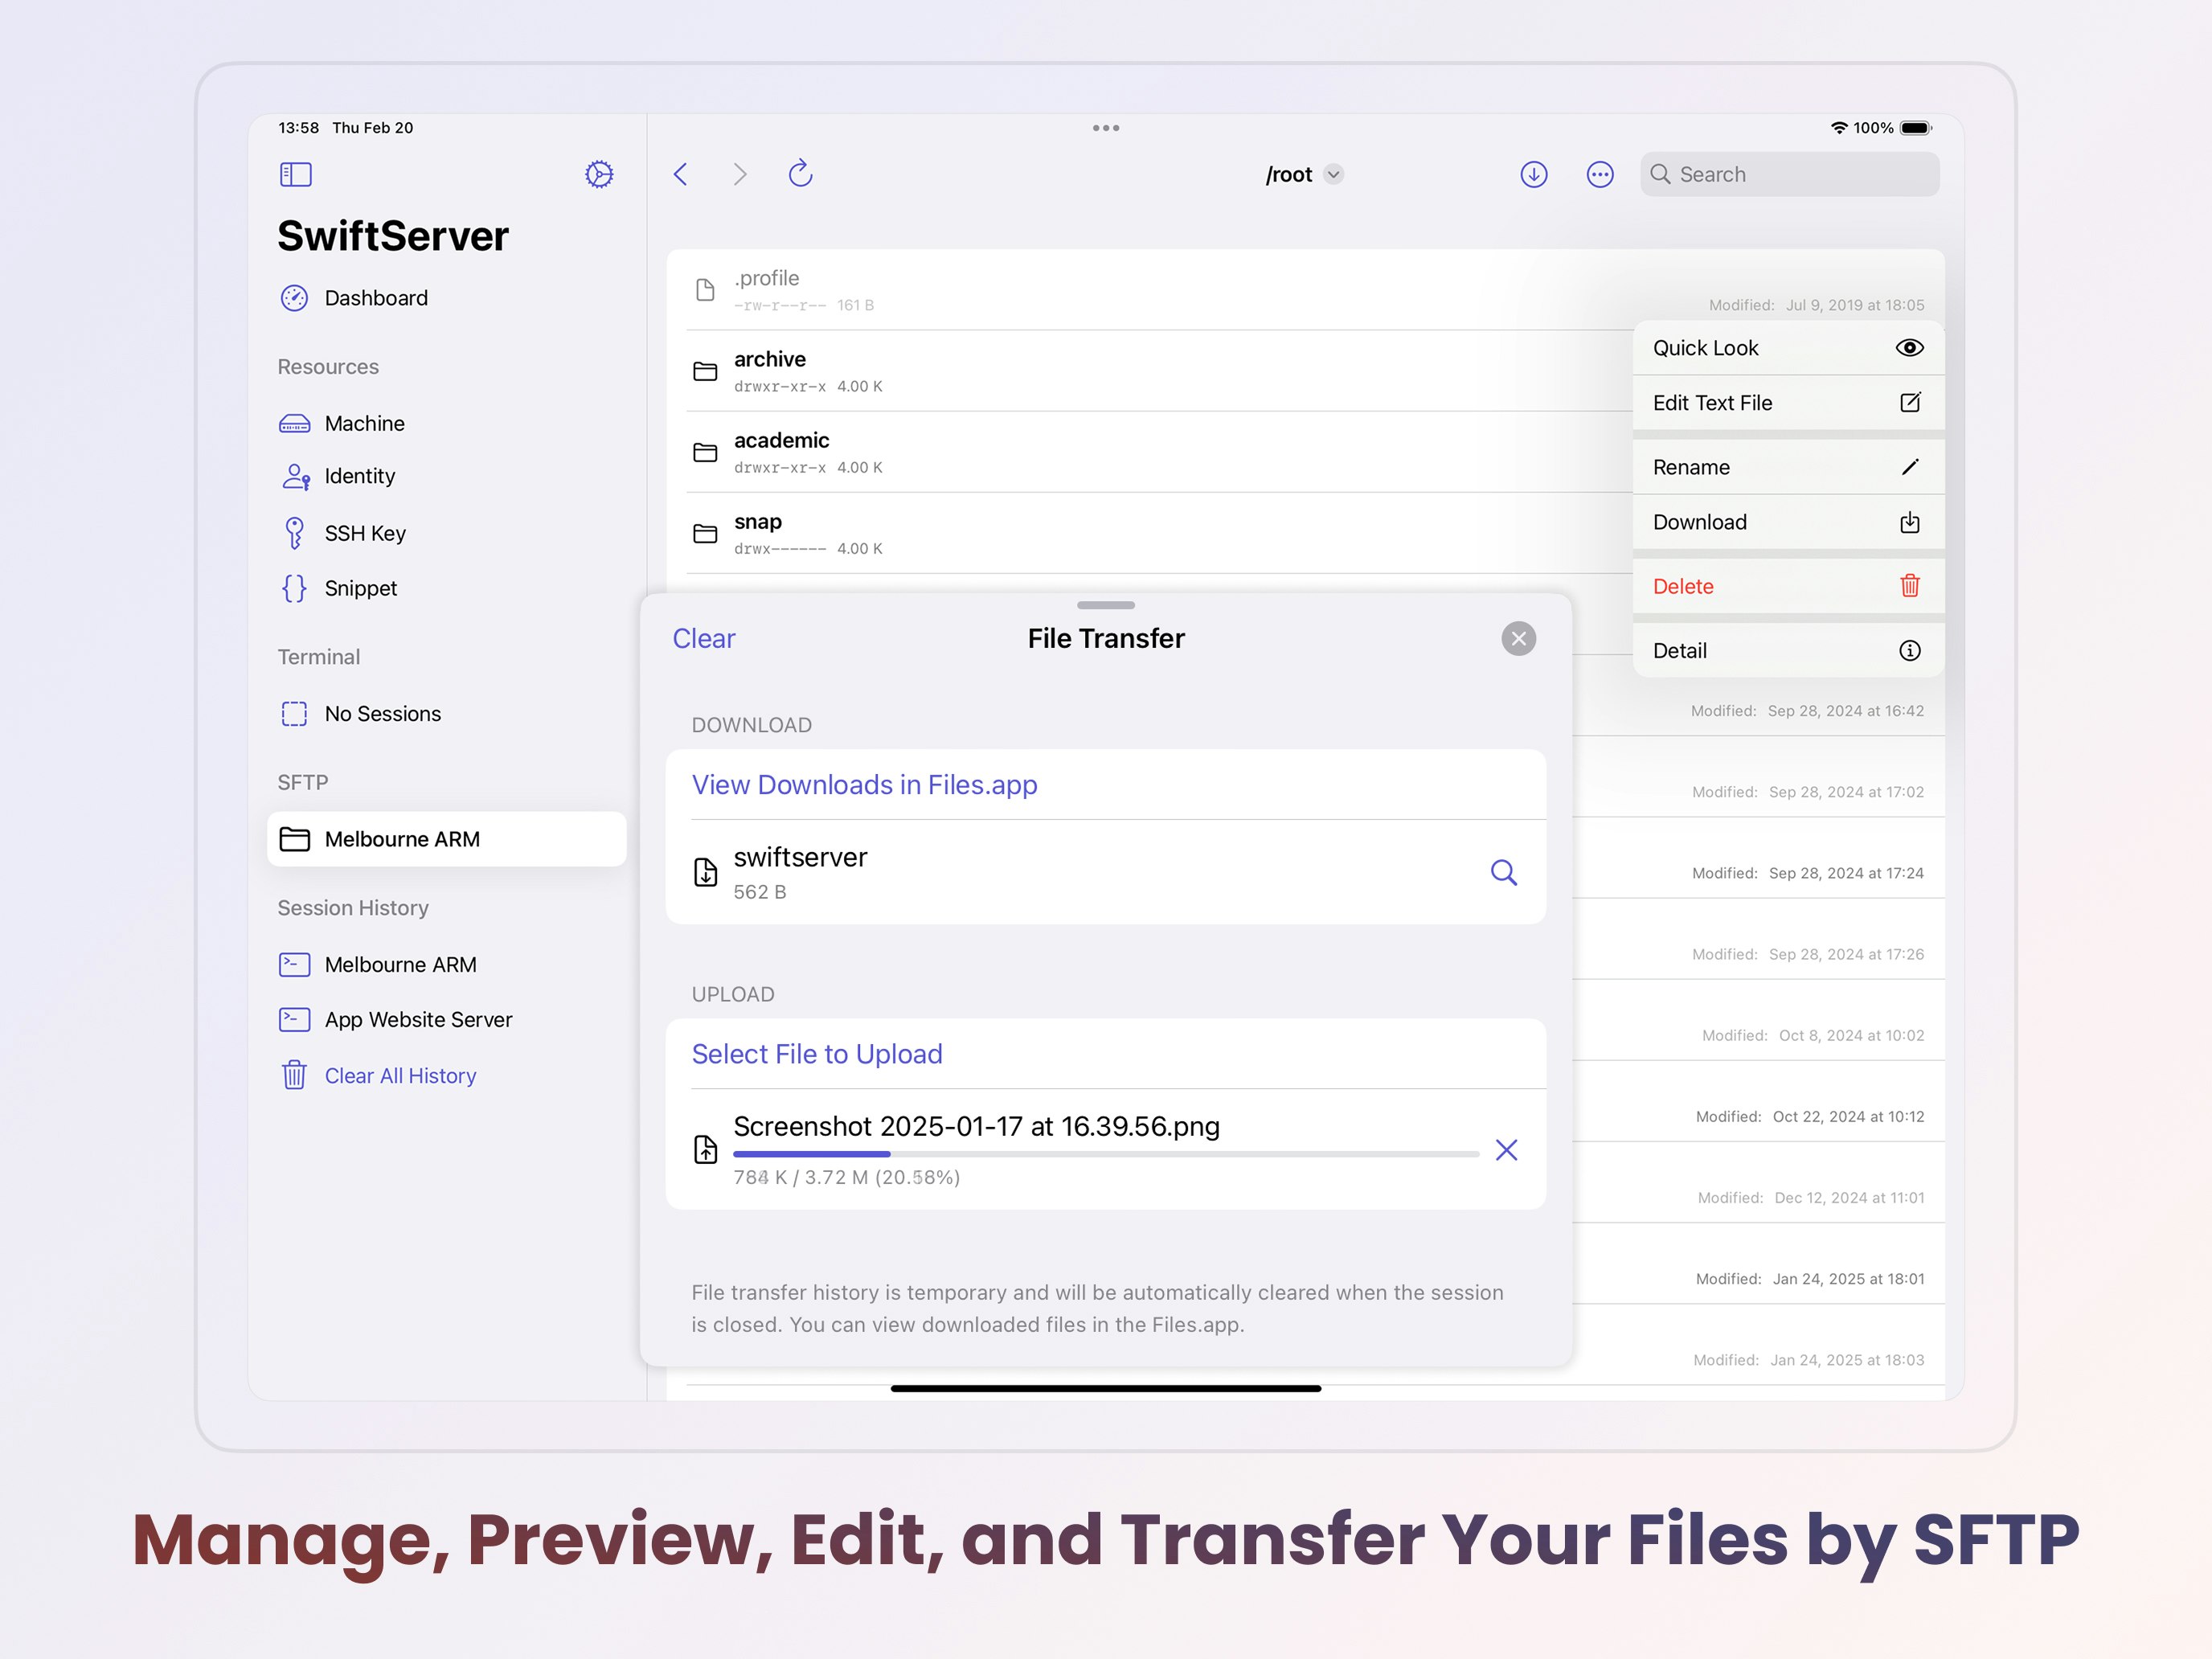Open SSH Key resources
The width and height of the screenshot is (2212, 1659).
click(x=447, y=533)
